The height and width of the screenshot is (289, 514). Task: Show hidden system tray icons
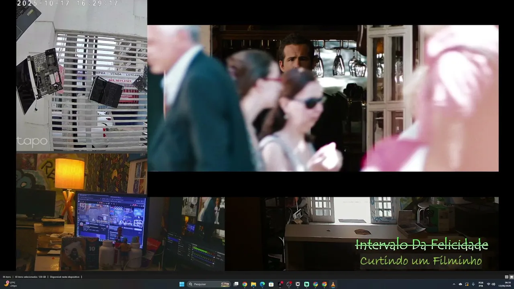pos(454,284)
